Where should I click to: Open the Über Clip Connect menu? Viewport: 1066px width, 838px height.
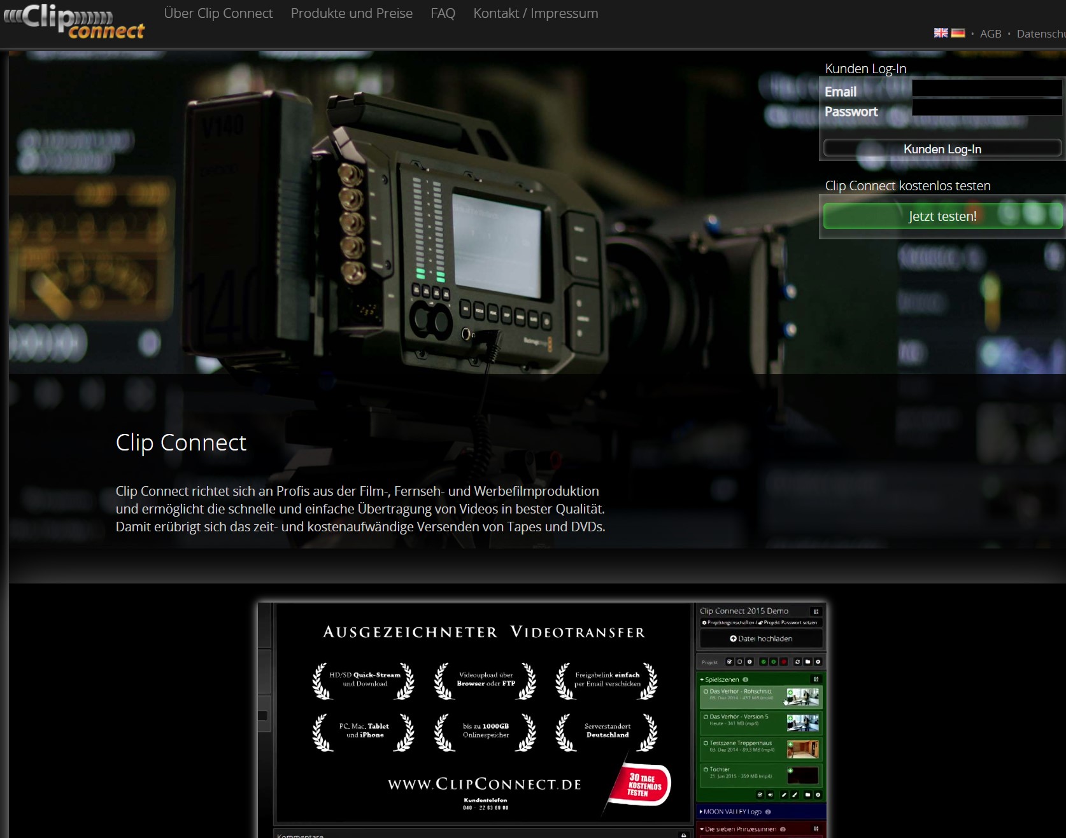point(218,13)
